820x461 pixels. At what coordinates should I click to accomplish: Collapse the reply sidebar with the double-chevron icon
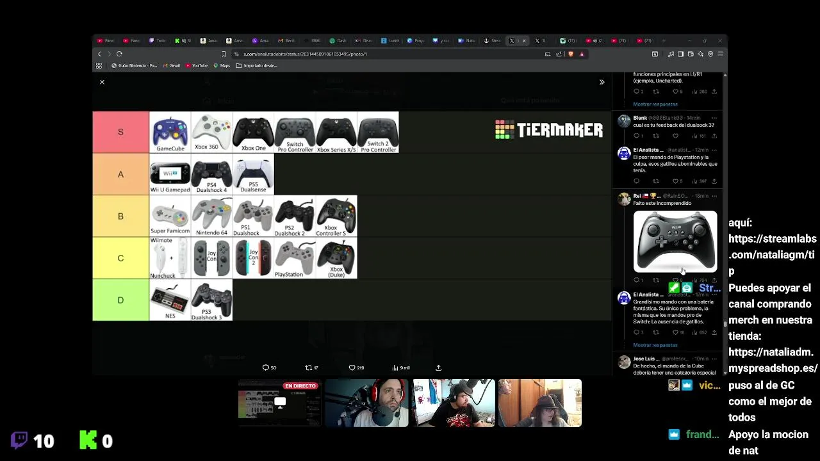coord(602,82)
